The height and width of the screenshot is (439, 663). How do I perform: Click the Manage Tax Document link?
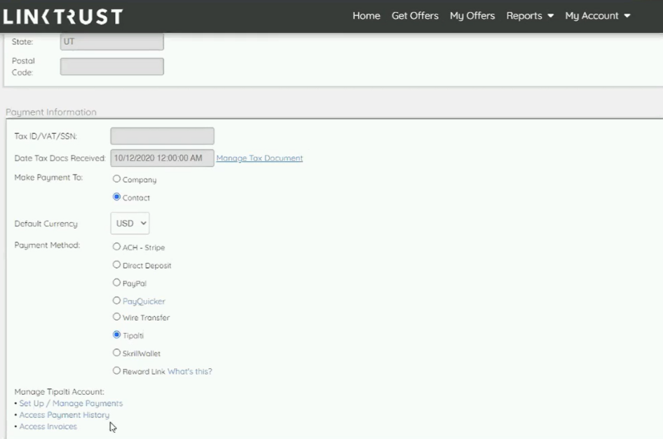tap(259, 158)
